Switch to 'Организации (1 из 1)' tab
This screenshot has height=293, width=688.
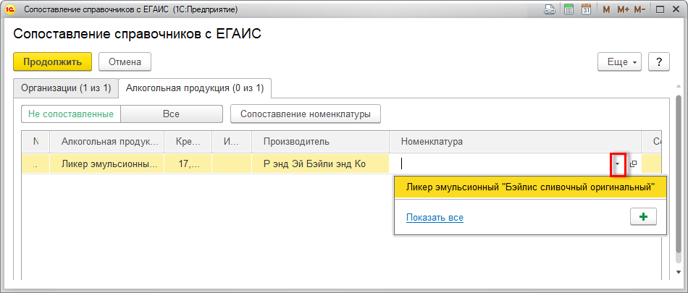point(65,88)
